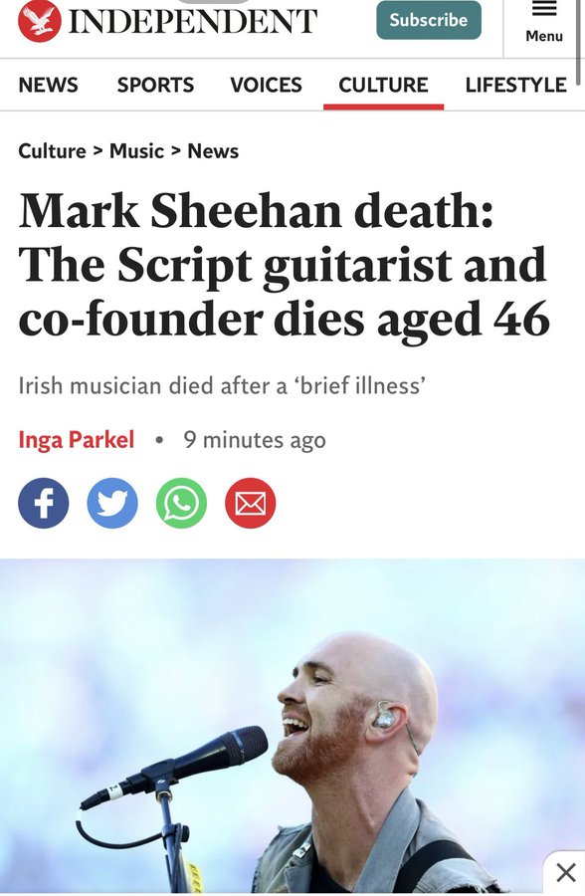The image size is (585, 896).
Task: Select the CULTURE tab
Action: click(383, 86)
